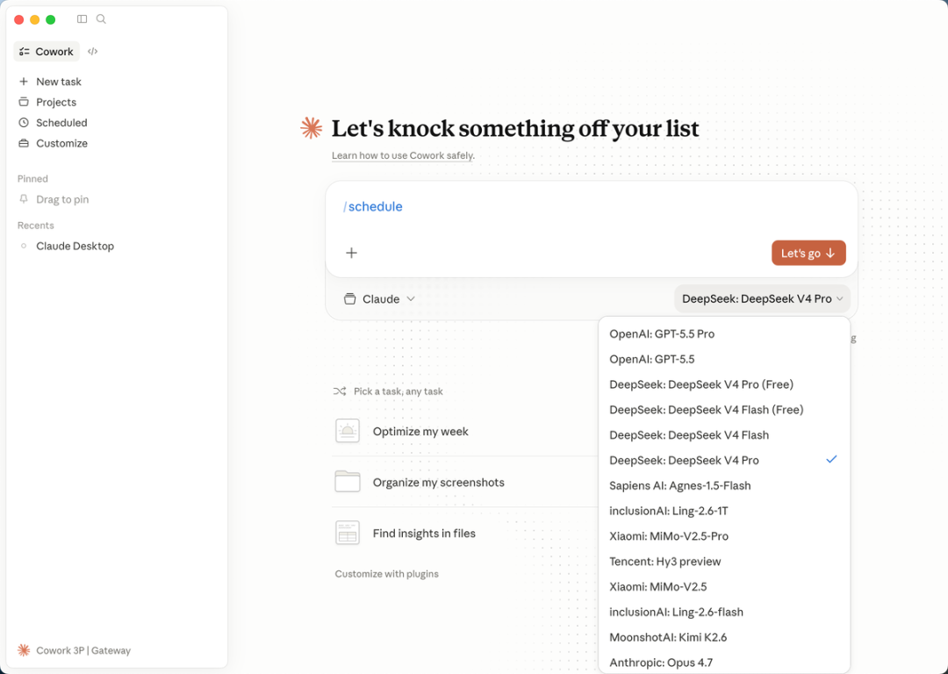
Task: Click the Find insights in files icon
Action: click(x=348, y=533)
